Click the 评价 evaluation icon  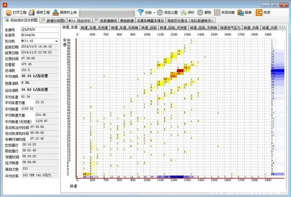point(184,13)
